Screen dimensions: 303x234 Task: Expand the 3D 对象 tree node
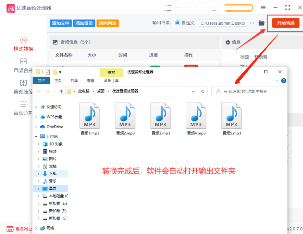38,144
